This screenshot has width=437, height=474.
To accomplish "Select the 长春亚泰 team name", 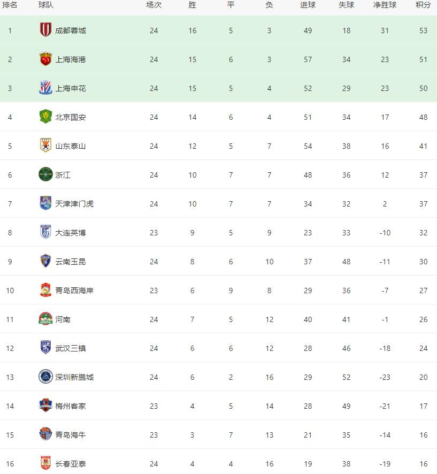I will pos(71,464).
